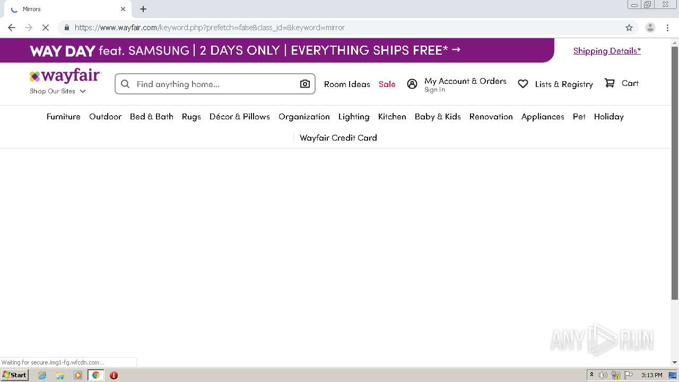The image size is (679, 382).
Task: Open the Appliances category
Action: point(543,117)
